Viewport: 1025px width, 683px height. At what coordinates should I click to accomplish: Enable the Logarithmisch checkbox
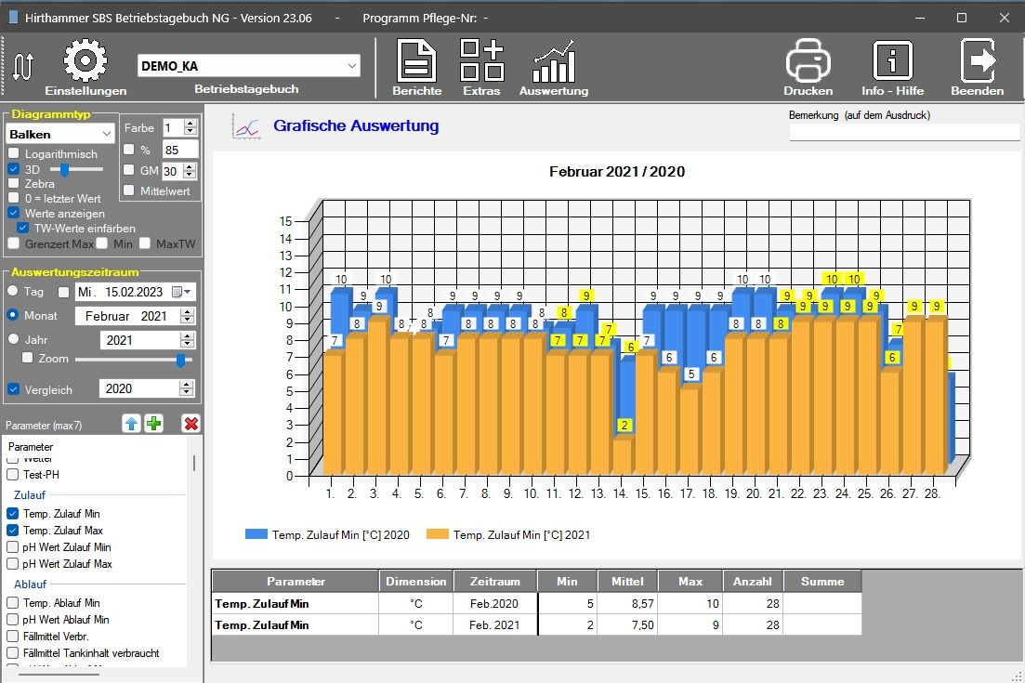click(x=14, y=154)
